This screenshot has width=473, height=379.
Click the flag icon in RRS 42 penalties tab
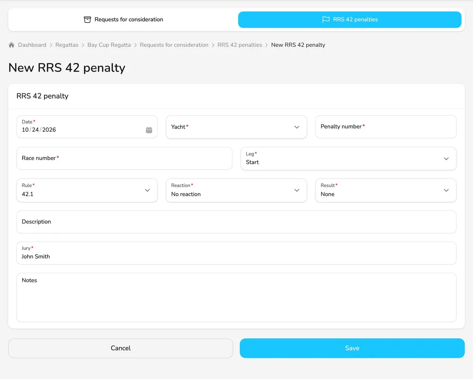click(x=326, y=20)
